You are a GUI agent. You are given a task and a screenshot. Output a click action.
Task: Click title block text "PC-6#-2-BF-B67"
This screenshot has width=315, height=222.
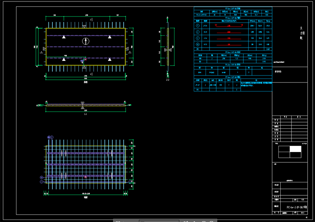pyautogui.click(x=297, y=207)
